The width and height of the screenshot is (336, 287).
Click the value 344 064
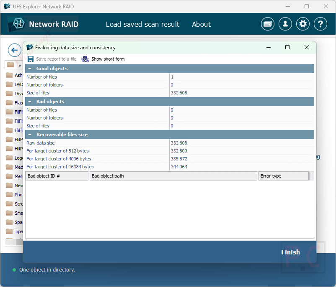179,167
